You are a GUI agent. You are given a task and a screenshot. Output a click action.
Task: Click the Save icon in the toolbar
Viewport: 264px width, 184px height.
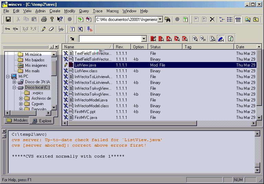click(x=8, y=20)
